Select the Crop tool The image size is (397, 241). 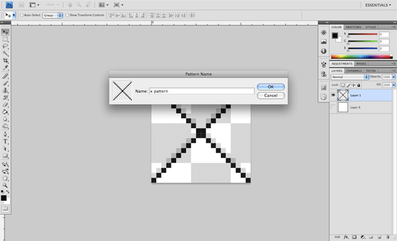tap(5, 61)
